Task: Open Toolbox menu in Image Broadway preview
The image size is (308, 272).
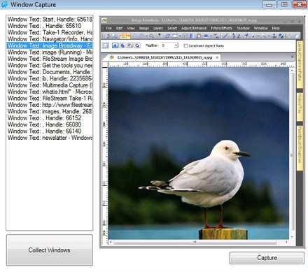Action: pyautogui.click(x=243, y=28)
